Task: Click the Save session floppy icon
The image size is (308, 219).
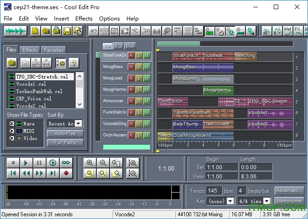Action: (67, 31)
